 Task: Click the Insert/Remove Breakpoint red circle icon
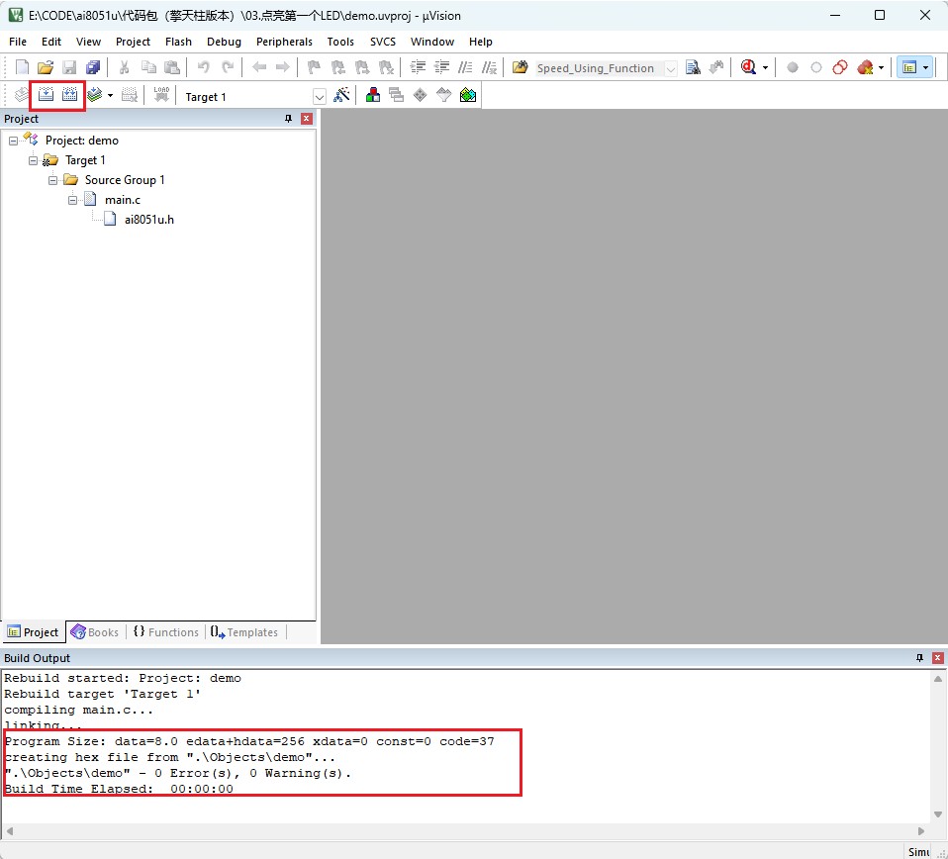793,67
